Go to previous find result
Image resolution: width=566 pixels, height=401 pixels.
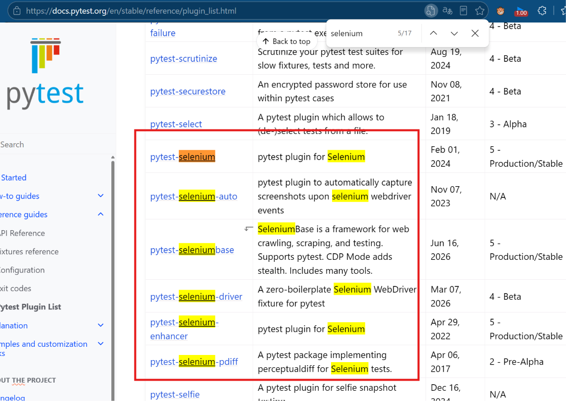[434, 33]
